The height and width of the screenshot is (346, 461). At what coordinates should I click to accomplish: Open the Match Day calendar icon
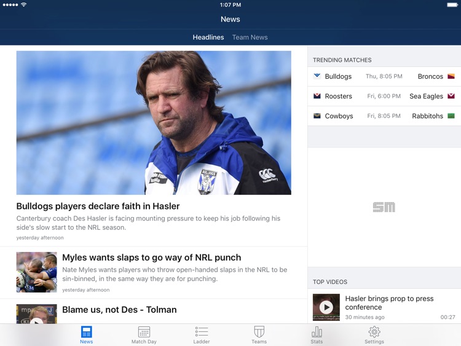[x=144, y=332]
